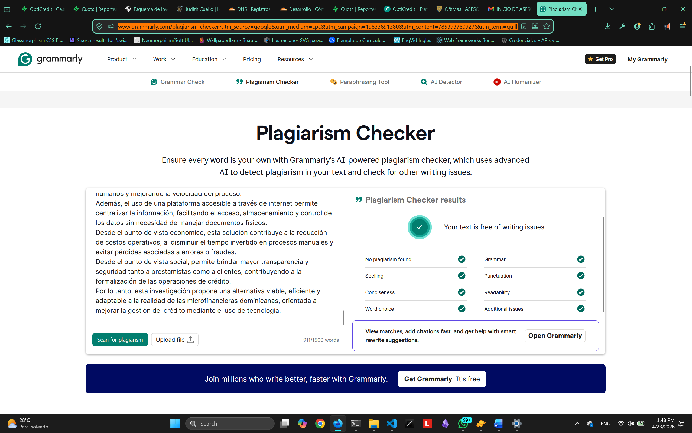Open the Terminal from the taskbar

(356, 424)
